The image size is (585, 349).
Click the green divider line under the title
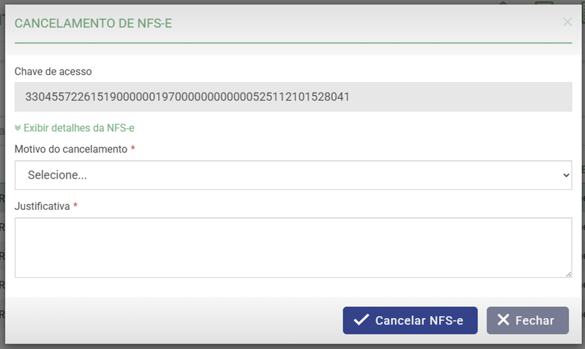293,43
